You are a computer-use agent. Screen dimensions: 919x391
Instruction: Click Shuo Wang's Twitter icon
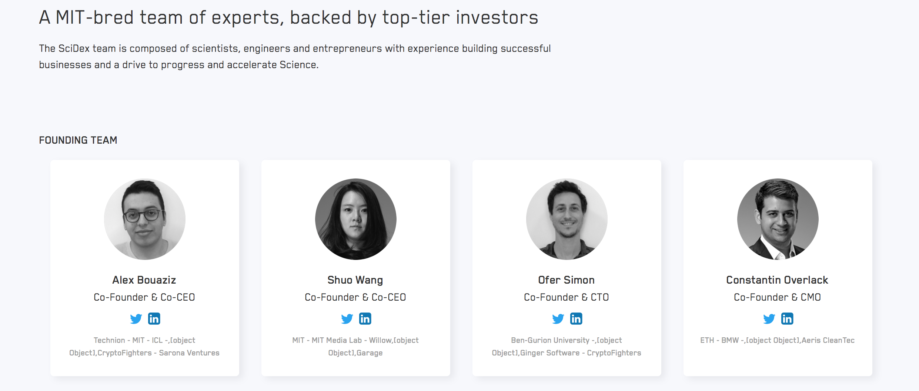(347, 319)
